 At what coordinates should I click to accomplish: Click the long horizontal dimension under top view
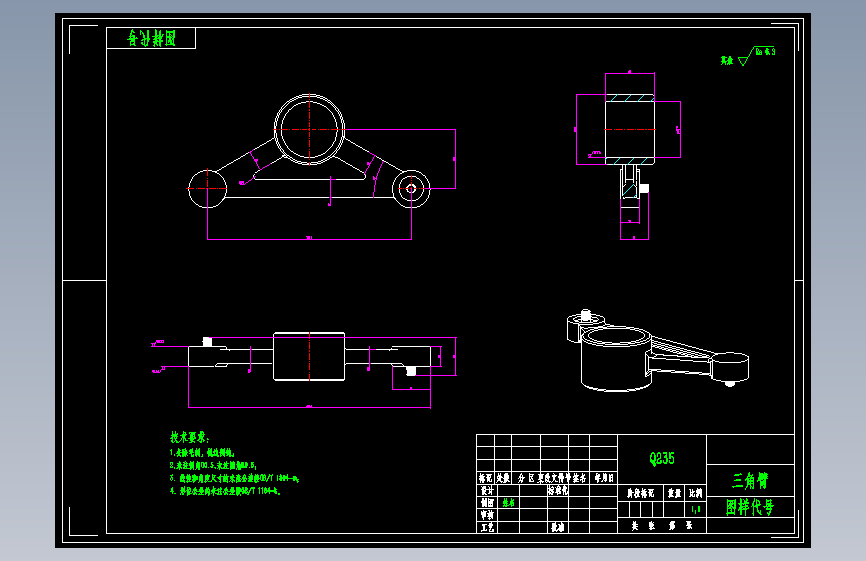coord(309,239)
